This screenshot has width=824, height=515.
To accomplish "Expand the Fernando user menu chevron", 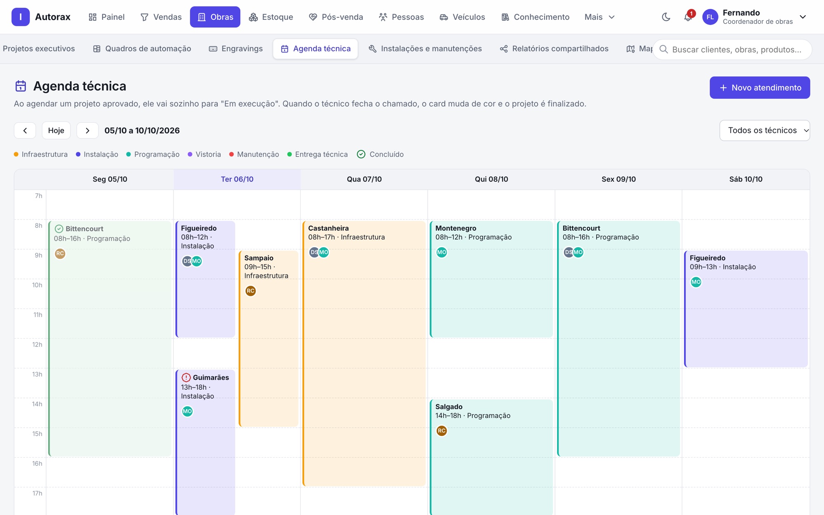I will [x=803, y=17].
